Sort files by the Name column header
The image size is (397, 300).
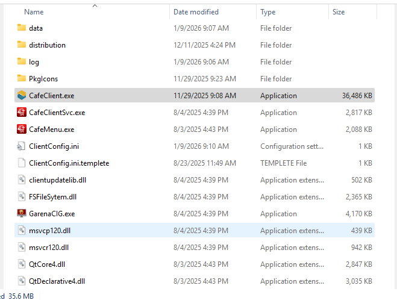(34, 12)
